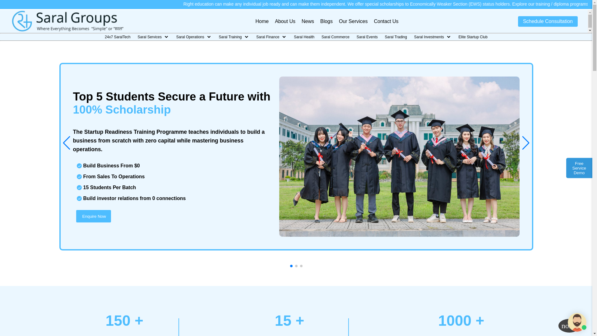This screenshot has height=336, width=597.
Task: Click the Schedule Consultation button
Action: coord(548,21)
